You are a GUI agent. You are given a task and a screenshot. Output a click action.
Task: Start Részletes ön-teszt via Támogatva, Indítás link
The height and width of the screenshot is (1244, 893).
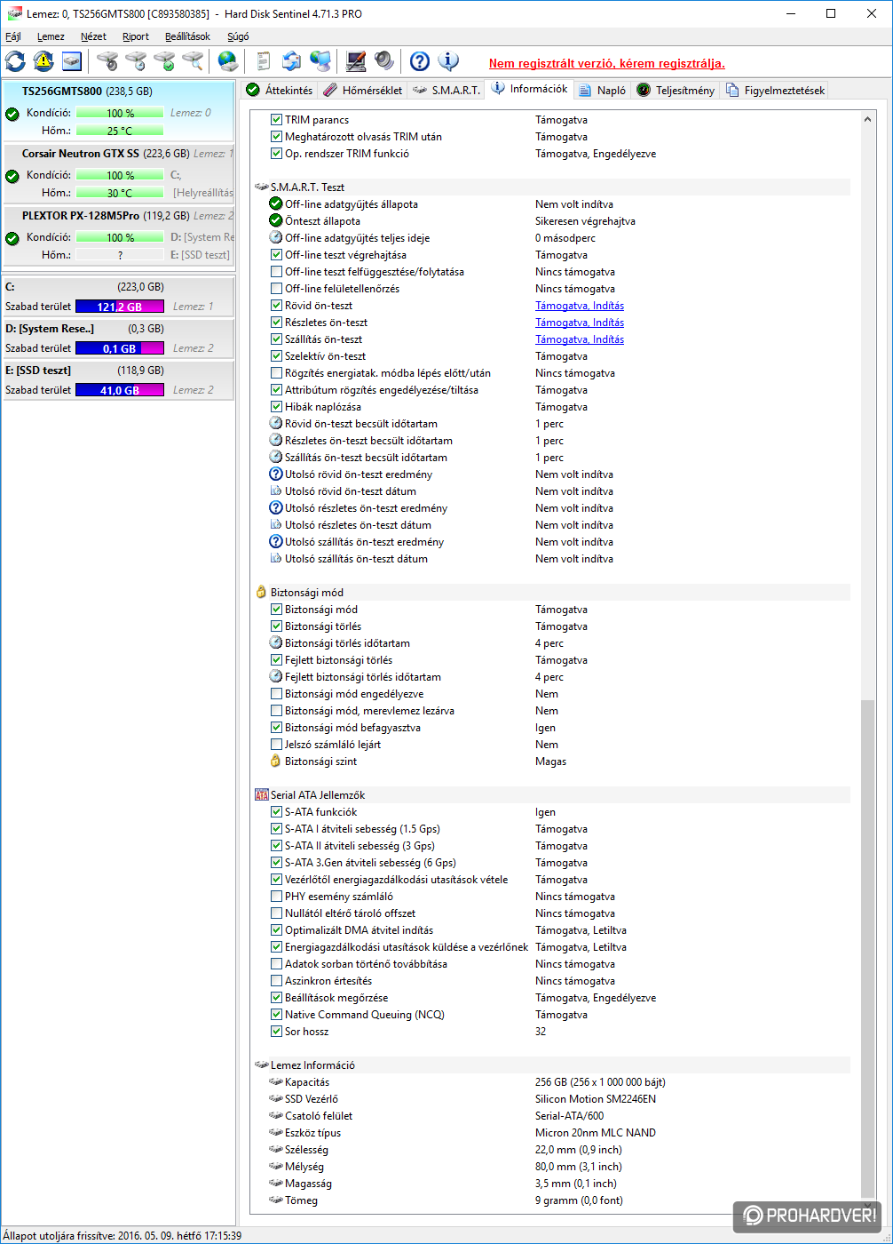click(580, 323)
